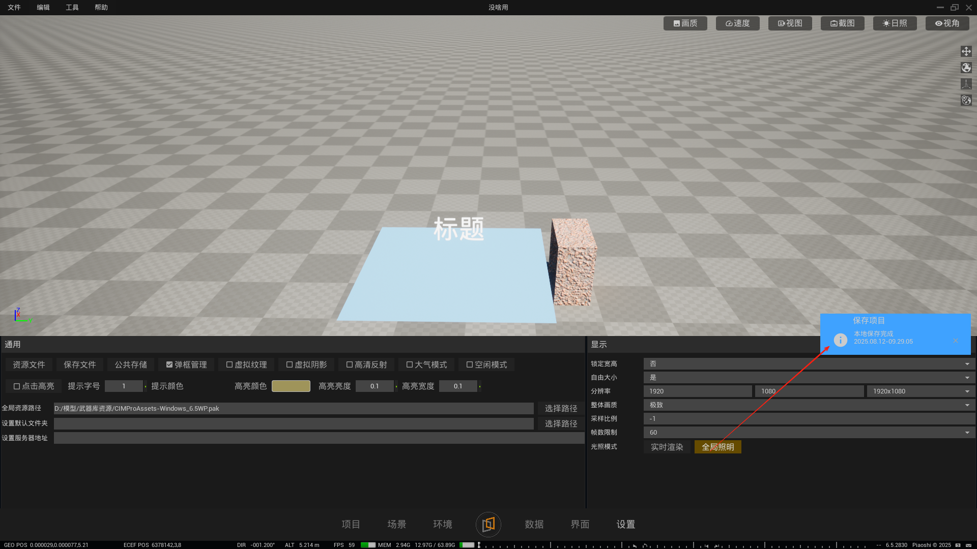The width and height of the screenshot is (977, 549).
Task: Switch to the 界面 tab
Action: (580, 524)
